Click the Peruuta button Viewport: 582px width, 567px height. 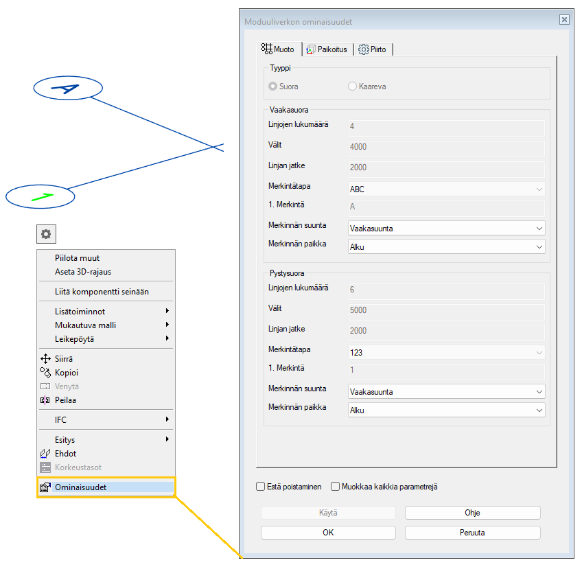click(472, 533)
